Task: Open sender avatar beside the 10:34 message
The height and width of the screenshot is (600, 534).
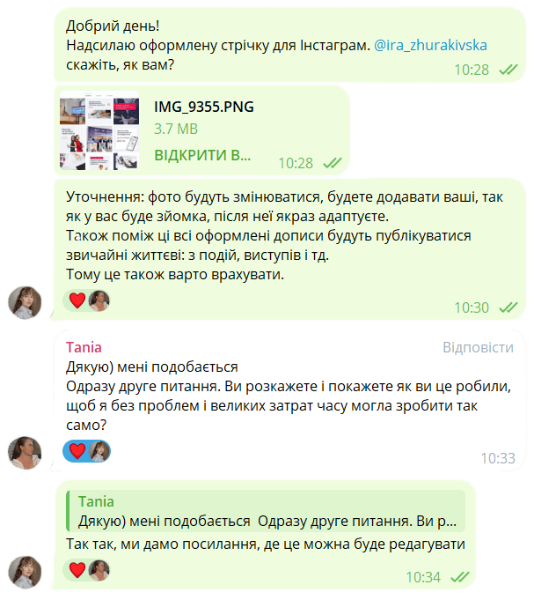Action: [25, 573]
